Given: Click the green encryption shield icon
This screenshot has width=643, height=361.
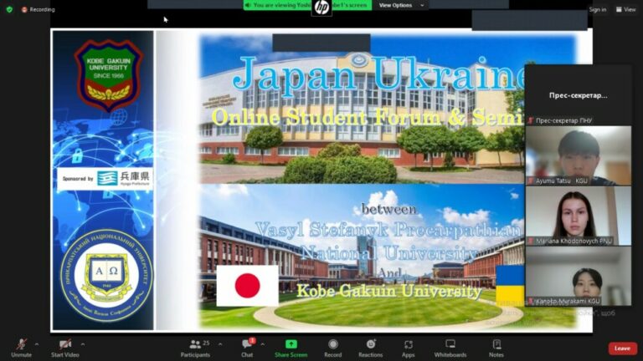Looking at the screenshot, I should click(9, 9).
